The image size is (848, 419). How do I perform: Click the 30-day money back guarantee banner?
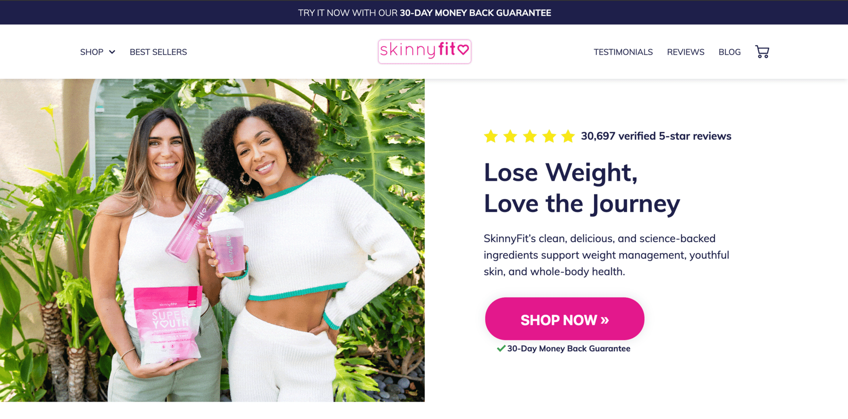(424, 12)
